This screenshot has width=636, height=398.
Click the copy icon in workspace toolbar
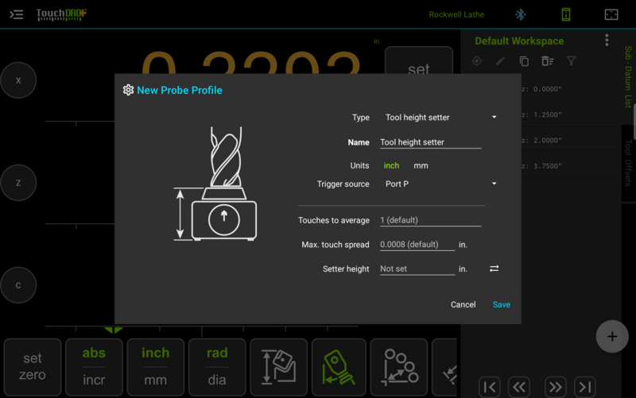(x=524, y=61)
